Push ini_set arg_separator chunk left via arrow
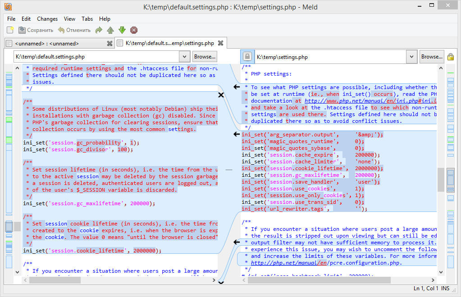This screenshot has width=461, height=297. pyautogui.click(x=237, y=134)
